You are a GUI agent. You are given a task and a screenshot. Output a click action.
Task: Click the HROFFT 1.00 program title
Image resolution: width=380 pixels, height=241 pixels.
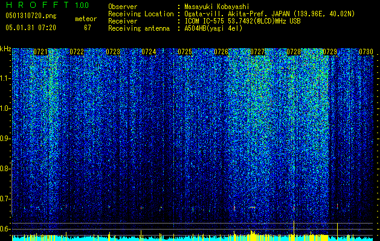coord(47,5)
